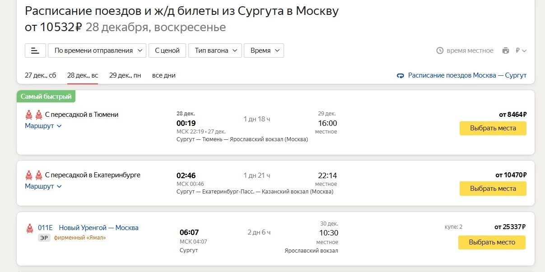
Task: Open the ruble currency selector
Action: pyautogui.click(x=521, y=51)
